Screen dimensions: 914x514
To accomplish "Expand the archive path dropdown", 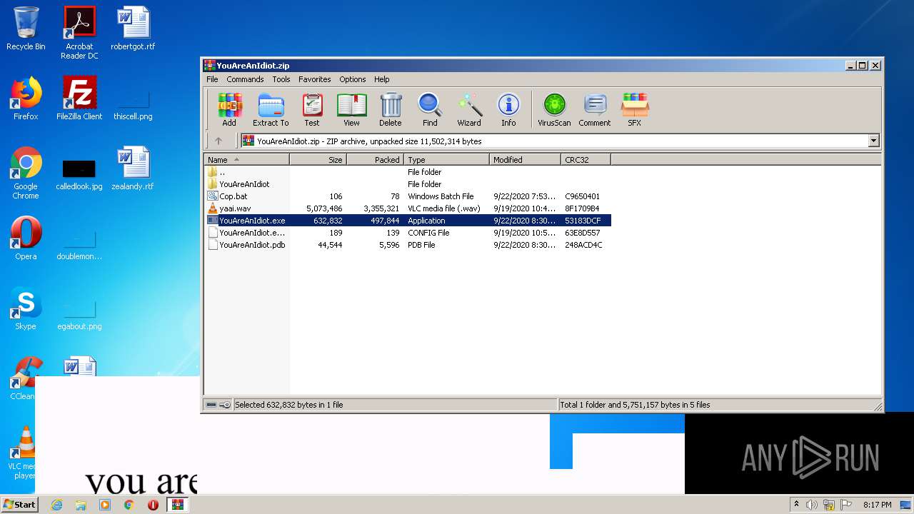I will pos(873,141).
